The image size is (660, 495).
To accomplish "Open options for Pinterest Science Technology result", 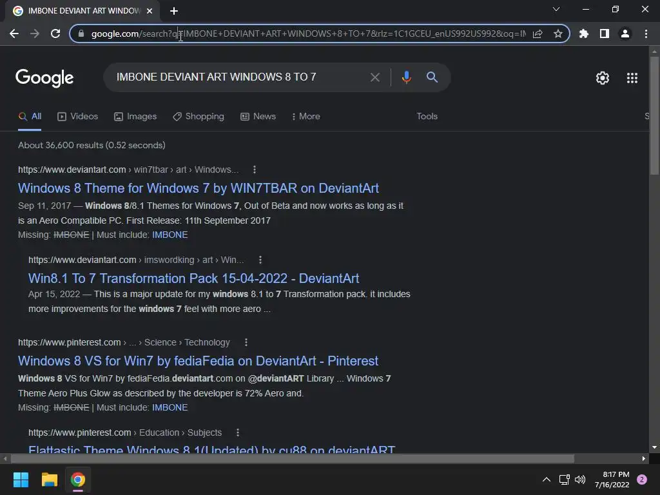I will click(246, 343).
